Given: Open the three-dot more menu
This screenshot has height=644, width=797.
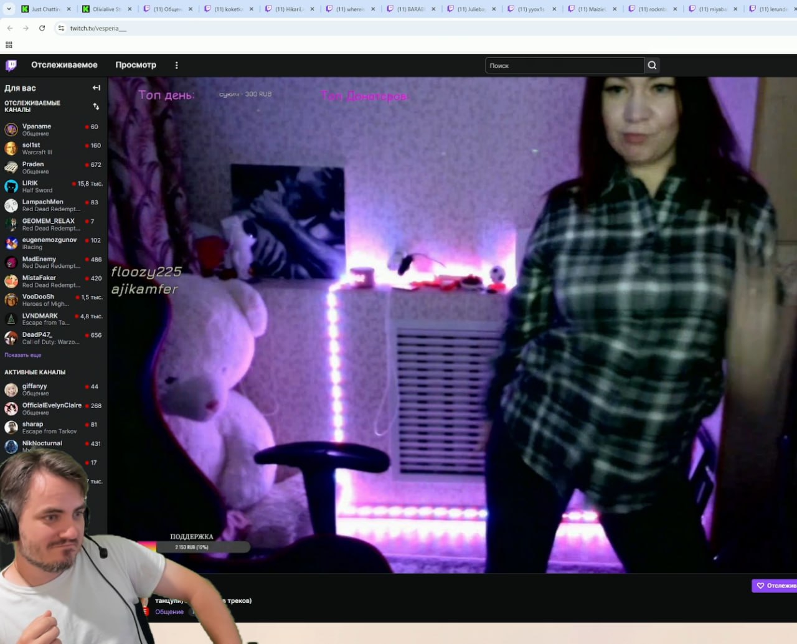Looking at the screenshot, I should 176,65.
